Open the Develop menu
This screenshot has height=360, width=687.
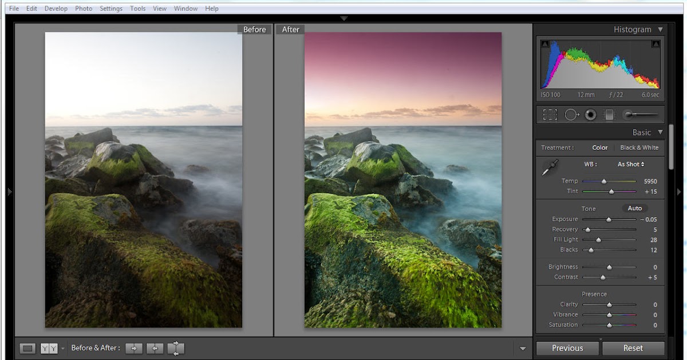click(56, 9)
